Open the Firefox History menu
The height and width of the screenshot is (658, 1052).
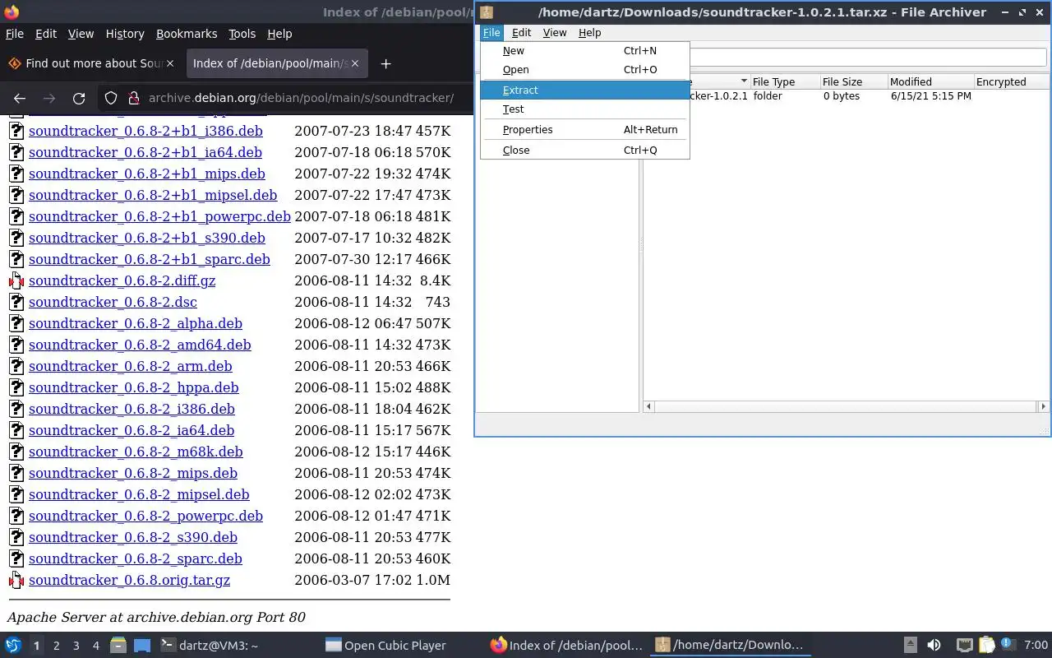click(125, 34)
